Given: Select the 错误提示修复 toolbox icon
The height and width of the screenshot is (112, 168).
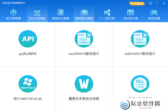Looking at the screenshot, I should point(84,12).
